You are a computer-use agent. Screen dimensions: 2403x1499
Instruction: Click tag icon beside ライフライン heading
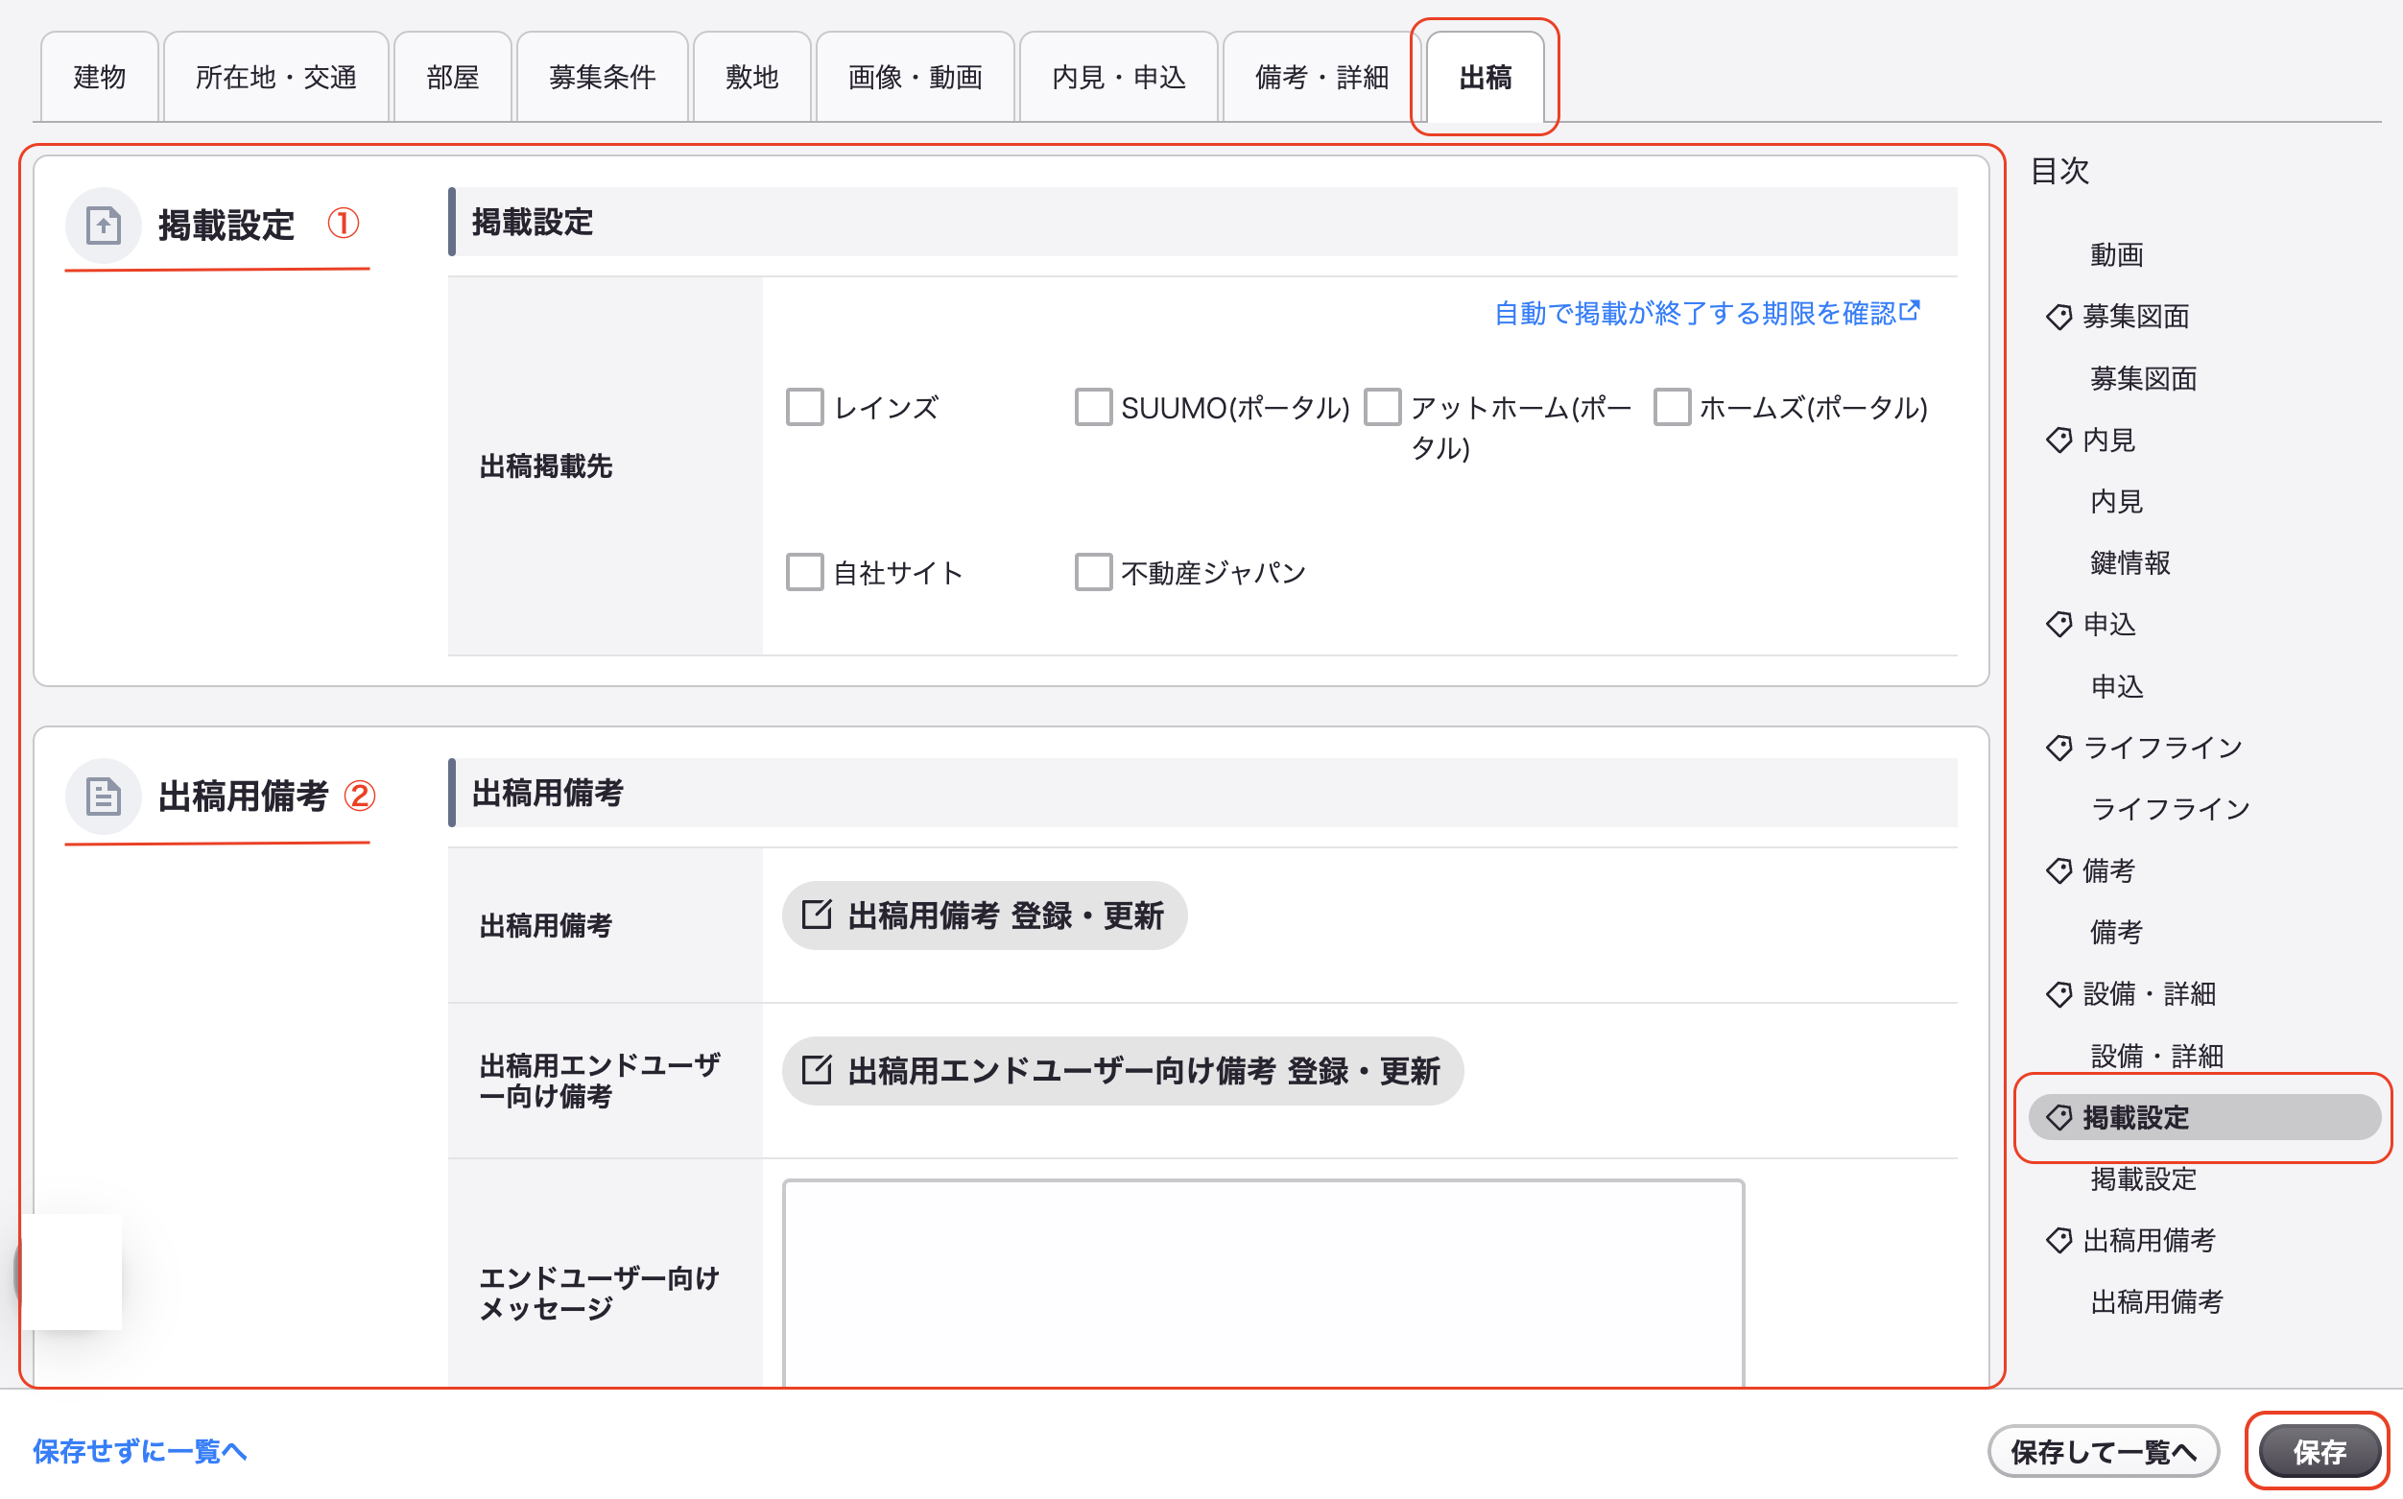point(2059,748)
